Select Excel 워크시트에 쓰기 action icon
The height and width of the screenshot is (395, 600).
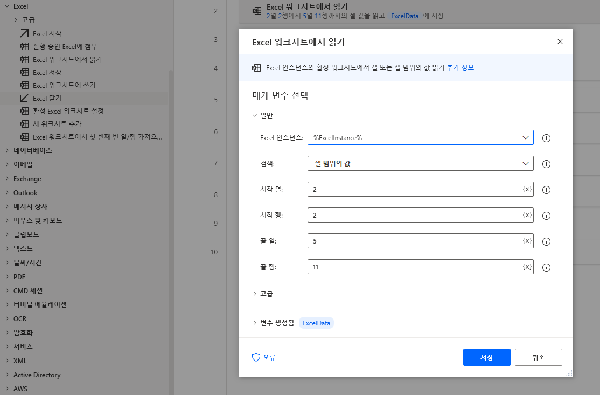coord(24,85)
